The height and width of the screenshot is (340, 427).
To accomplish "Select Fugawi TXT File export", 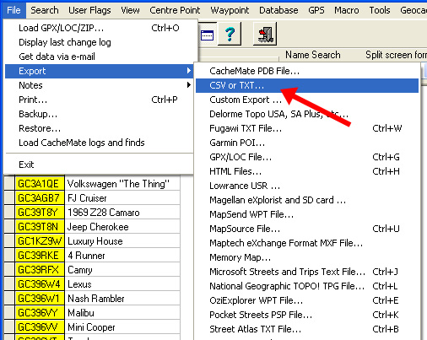I will (x=307, y=128).
